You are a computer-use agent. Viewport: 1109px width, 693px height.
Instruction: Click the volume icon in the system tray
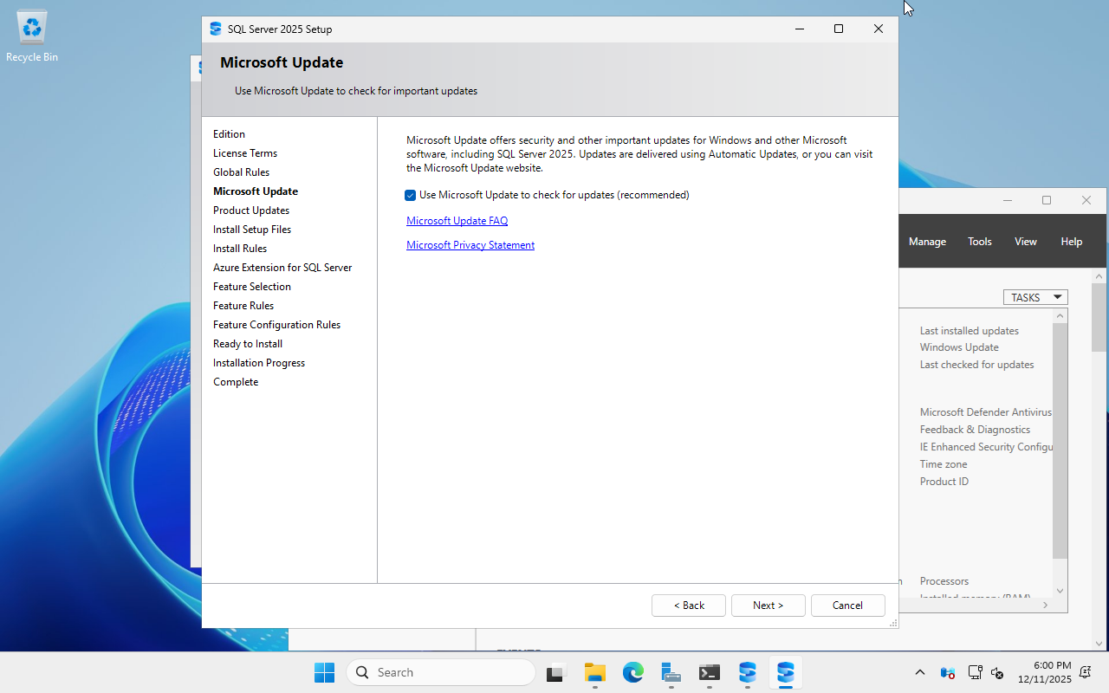point(996,673)
